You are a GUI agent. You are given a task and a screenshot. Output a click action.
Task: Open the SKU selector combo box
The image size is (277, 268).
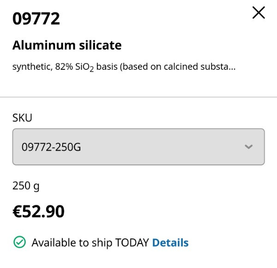coord(138,147)
